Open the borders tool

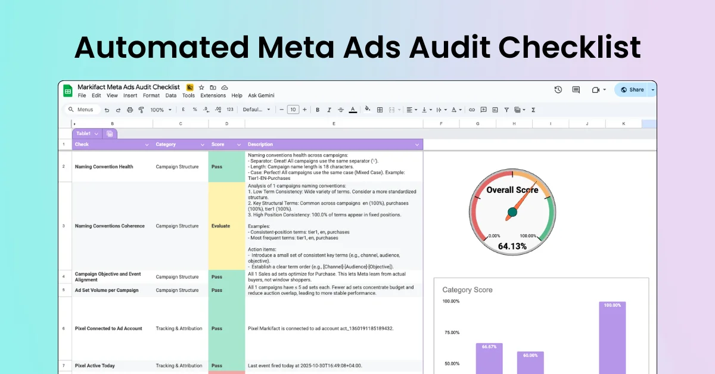coord(380,110)
